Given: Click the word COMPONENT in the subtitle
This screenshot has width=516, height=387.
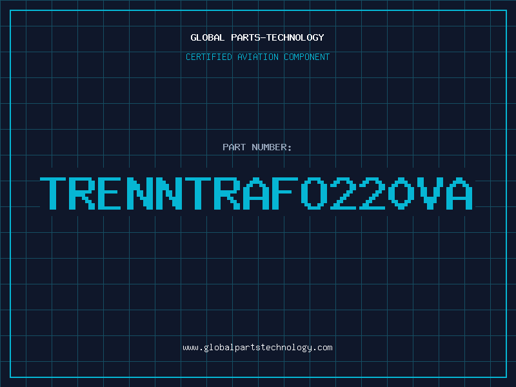Looking at the screenshot, I should [307, 57].
